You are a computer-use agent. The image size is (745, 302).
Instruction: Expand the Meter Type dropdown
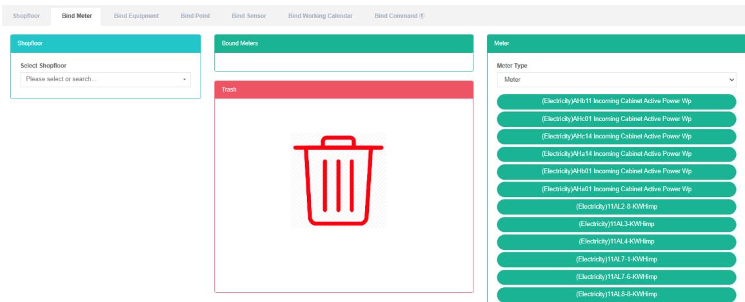(616, 79)
